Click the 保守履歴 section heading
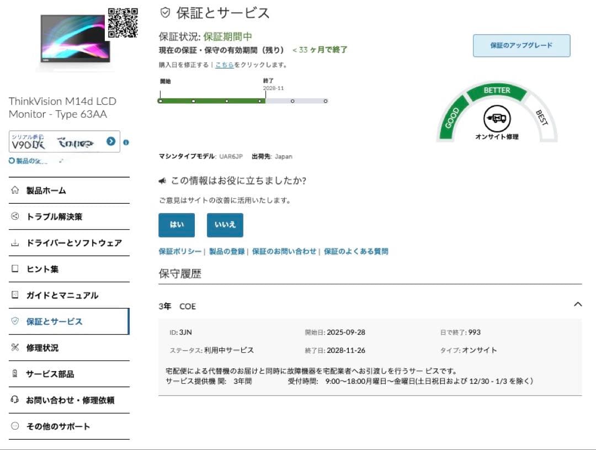596x450 pixels. [x=180, y=273]
